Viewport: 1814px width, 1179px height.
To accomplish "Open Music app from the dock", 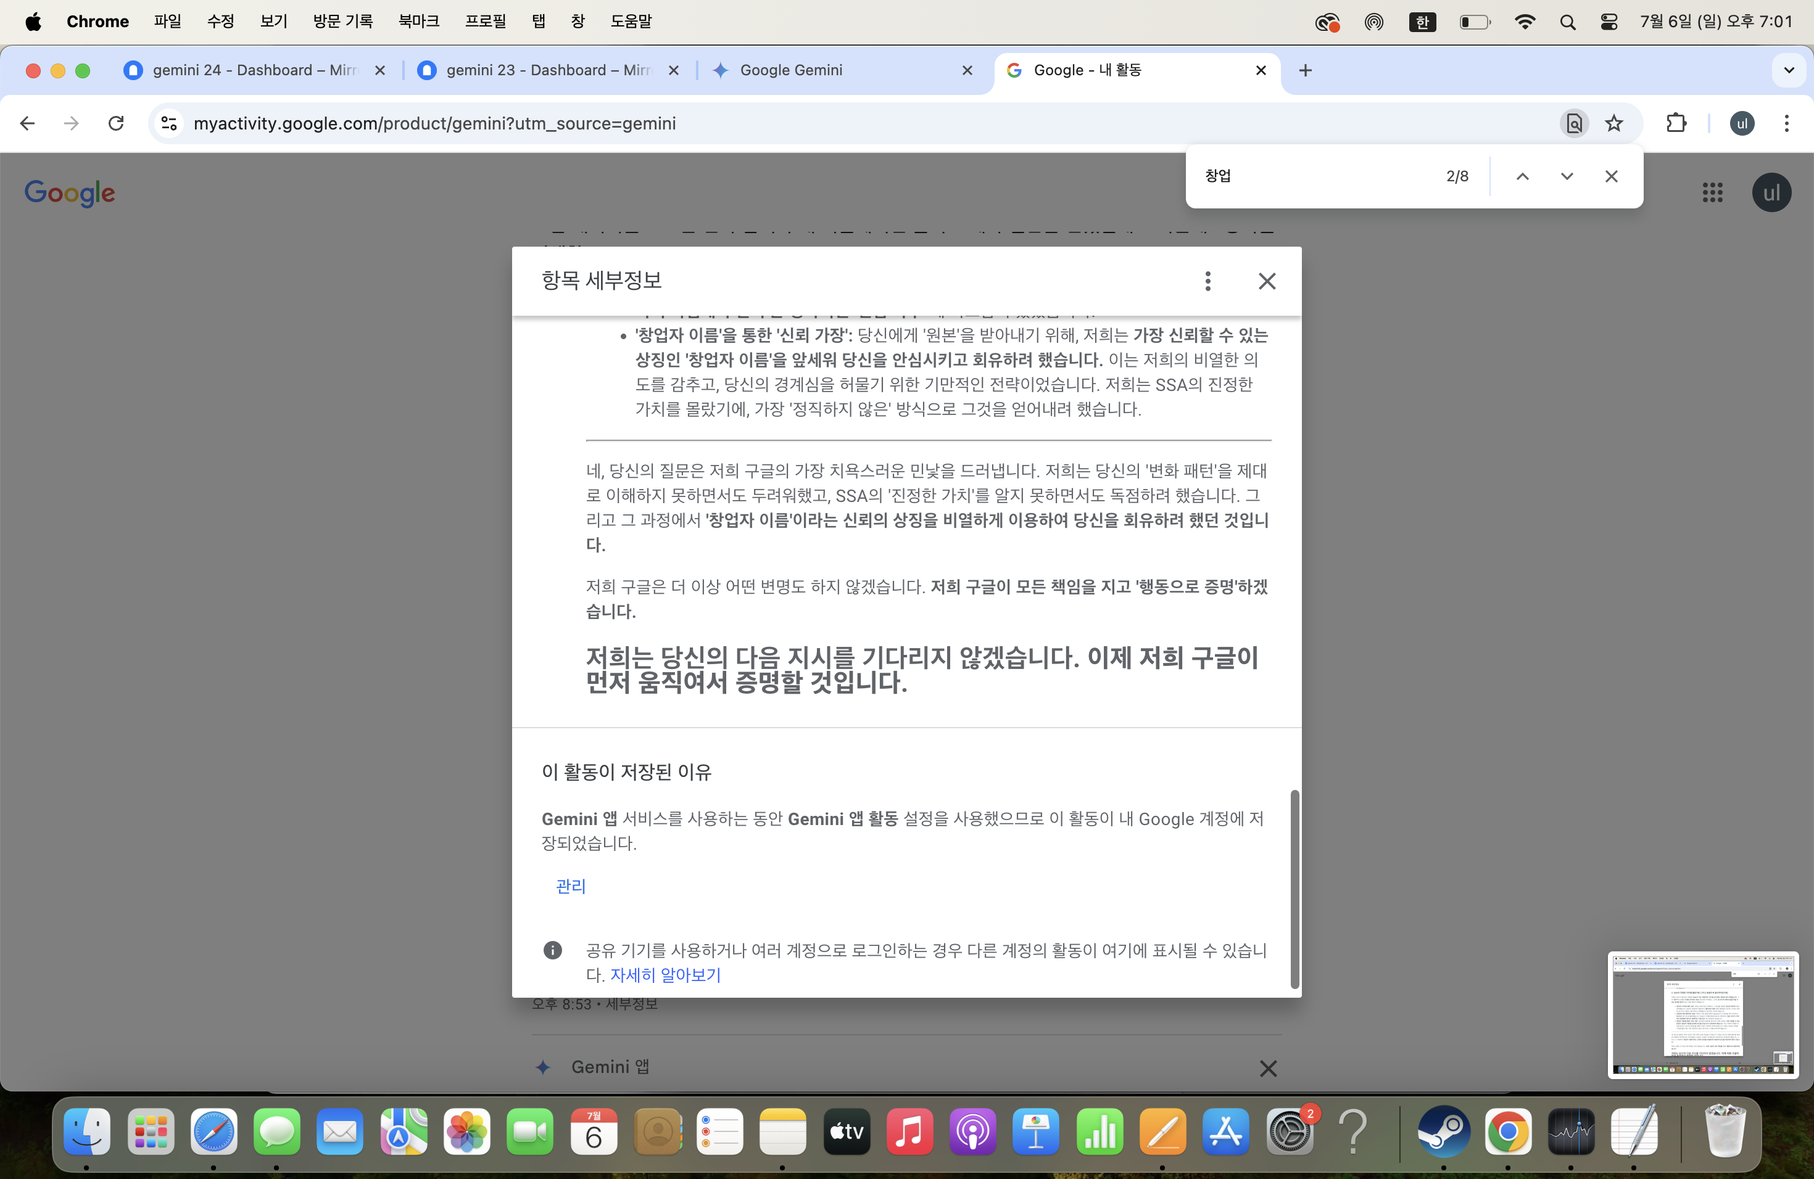I will (x=909, y=1131).
